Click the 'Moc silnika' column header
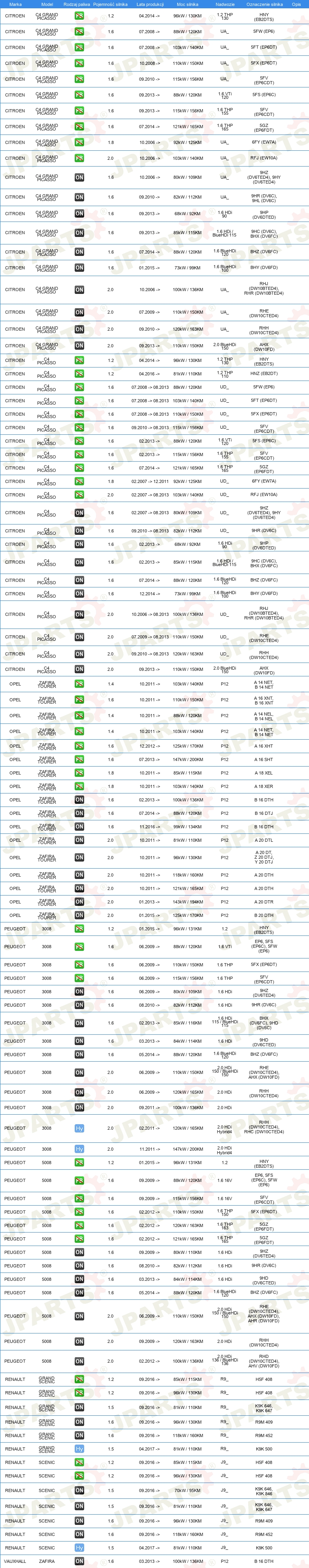309x1568 pixels. pyautogui.click(x=187, y=4)
